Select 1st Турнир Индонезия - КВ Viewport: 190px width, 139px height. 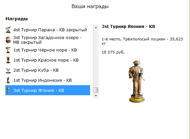click(48, 80)
